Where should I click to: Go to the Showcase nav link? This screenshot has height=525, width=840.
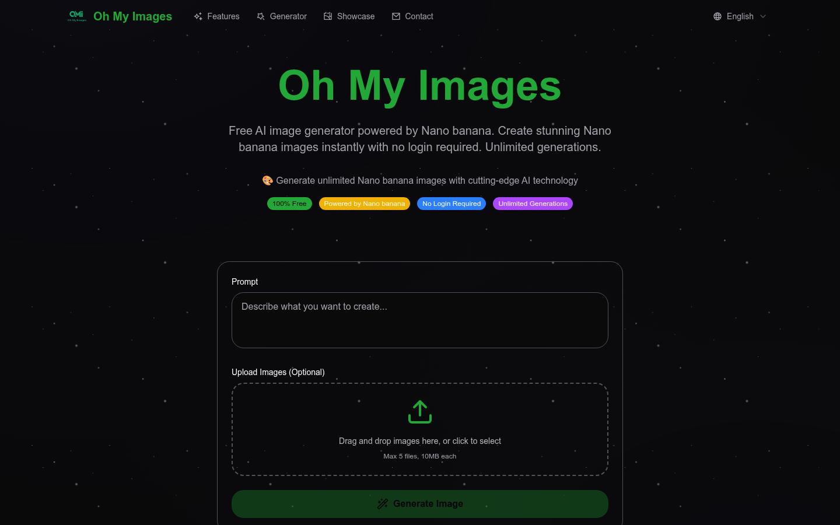click(x=355, y=16)
